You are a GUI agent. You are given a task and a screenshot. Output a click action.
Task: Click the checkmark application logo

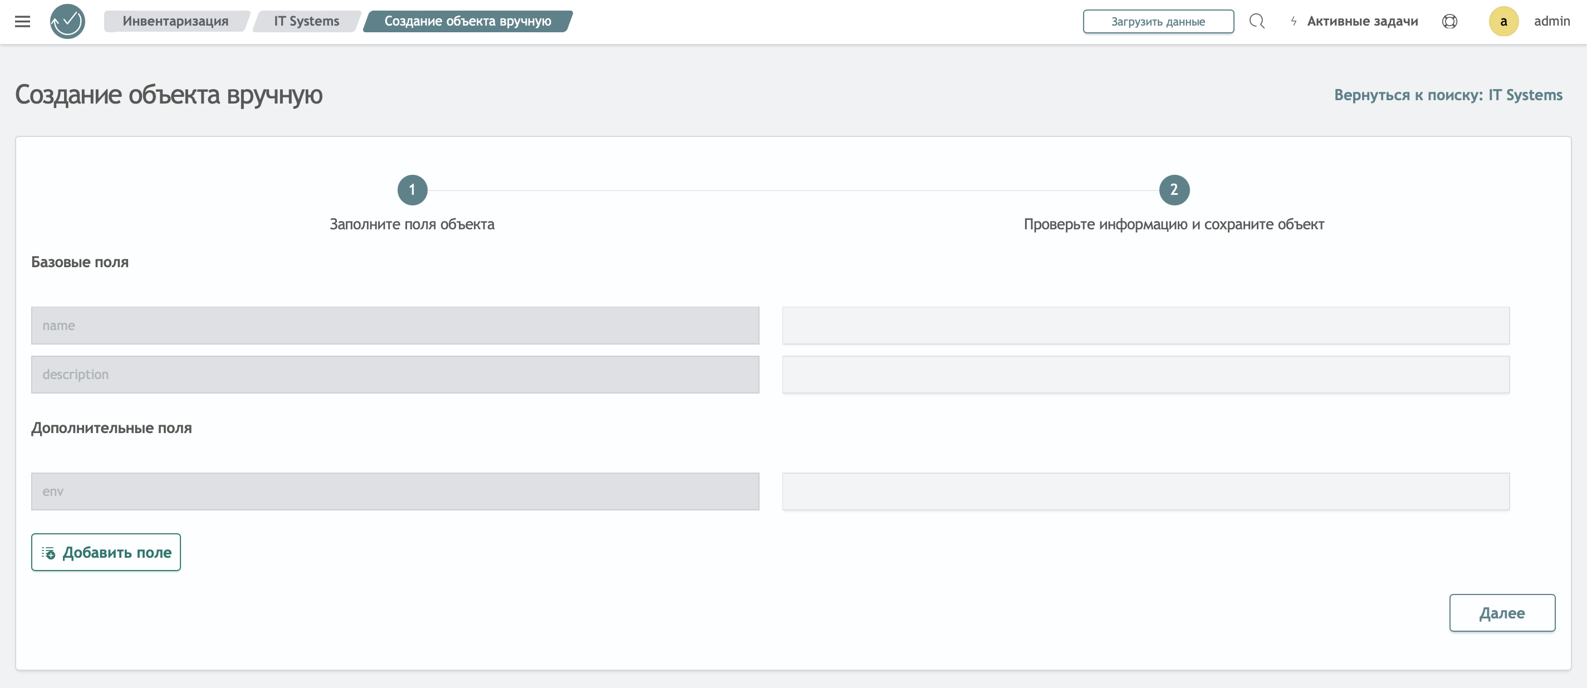pos(68,22)
